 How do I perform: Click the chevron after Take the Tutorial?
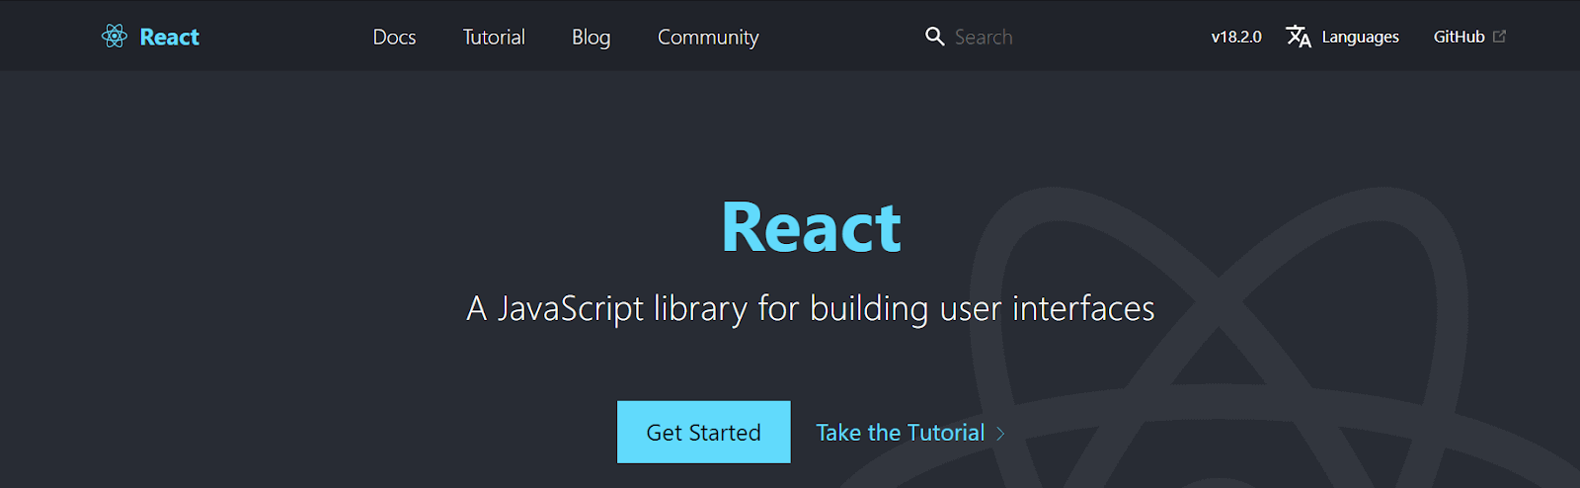coord(1000,434)
